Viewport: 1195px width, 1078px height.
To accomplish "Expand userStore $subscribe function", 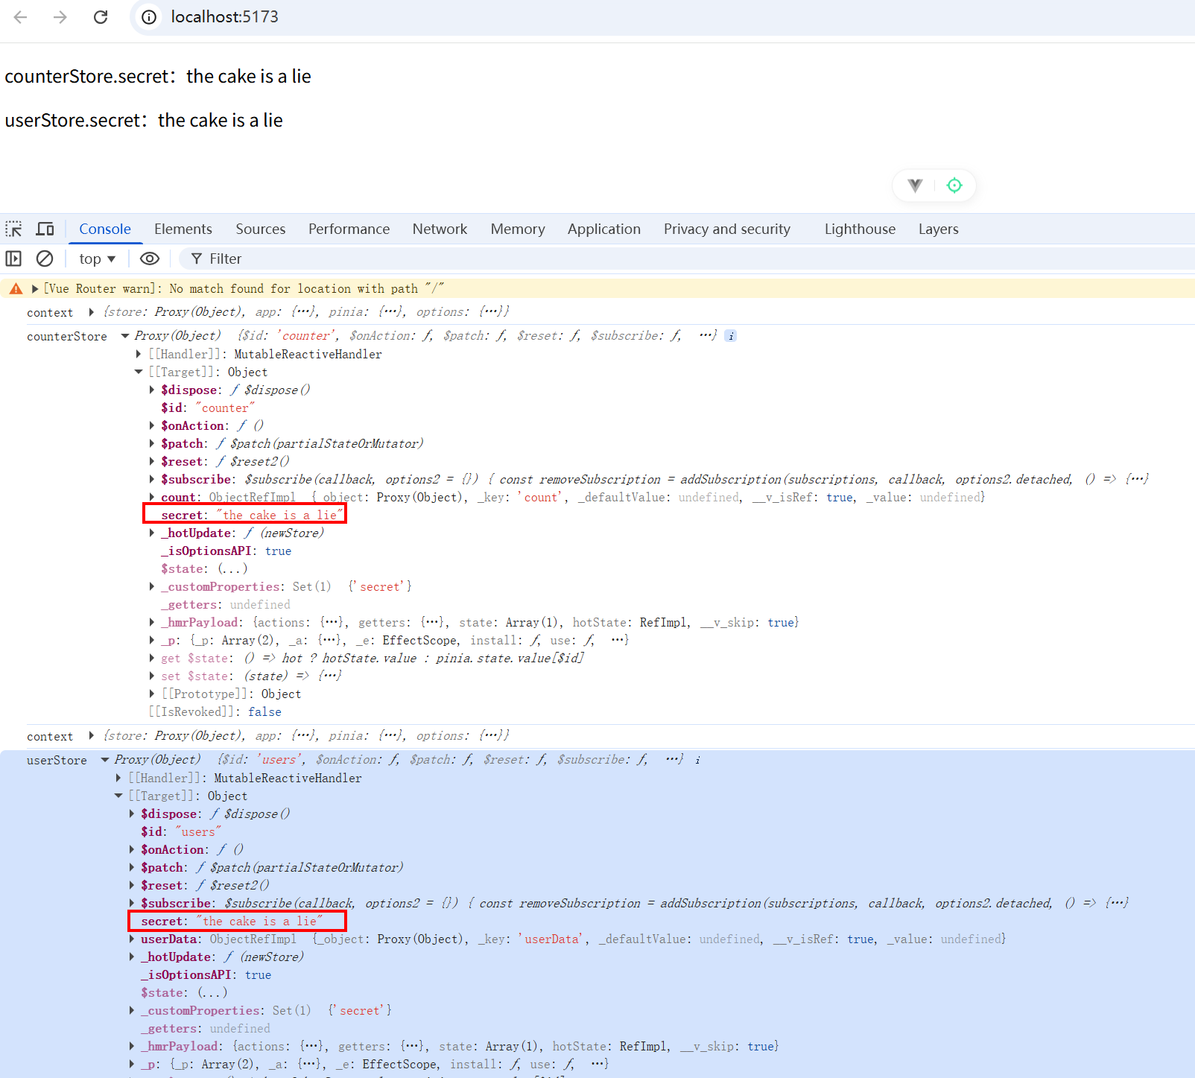I will pyautogui.click(x=132, y=903).
